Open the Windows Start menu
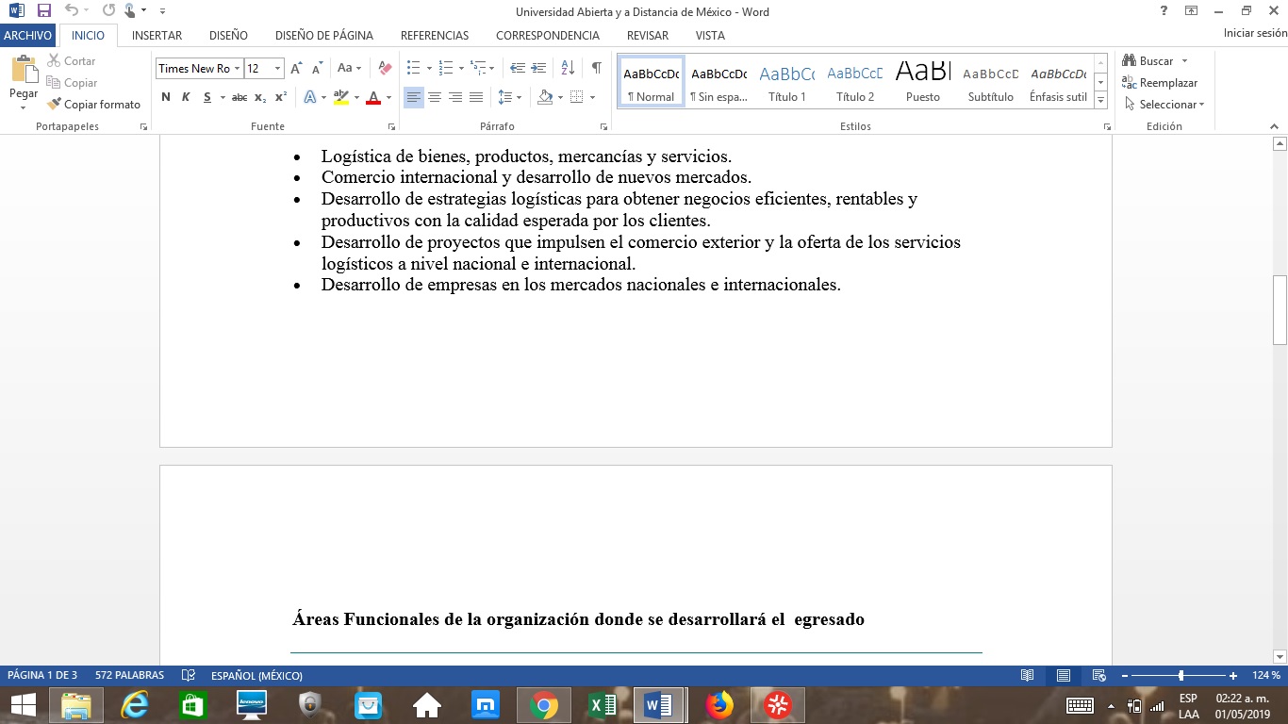This screenshot has height=724, width=1288. pyautogui.click(x=23, y=705)
